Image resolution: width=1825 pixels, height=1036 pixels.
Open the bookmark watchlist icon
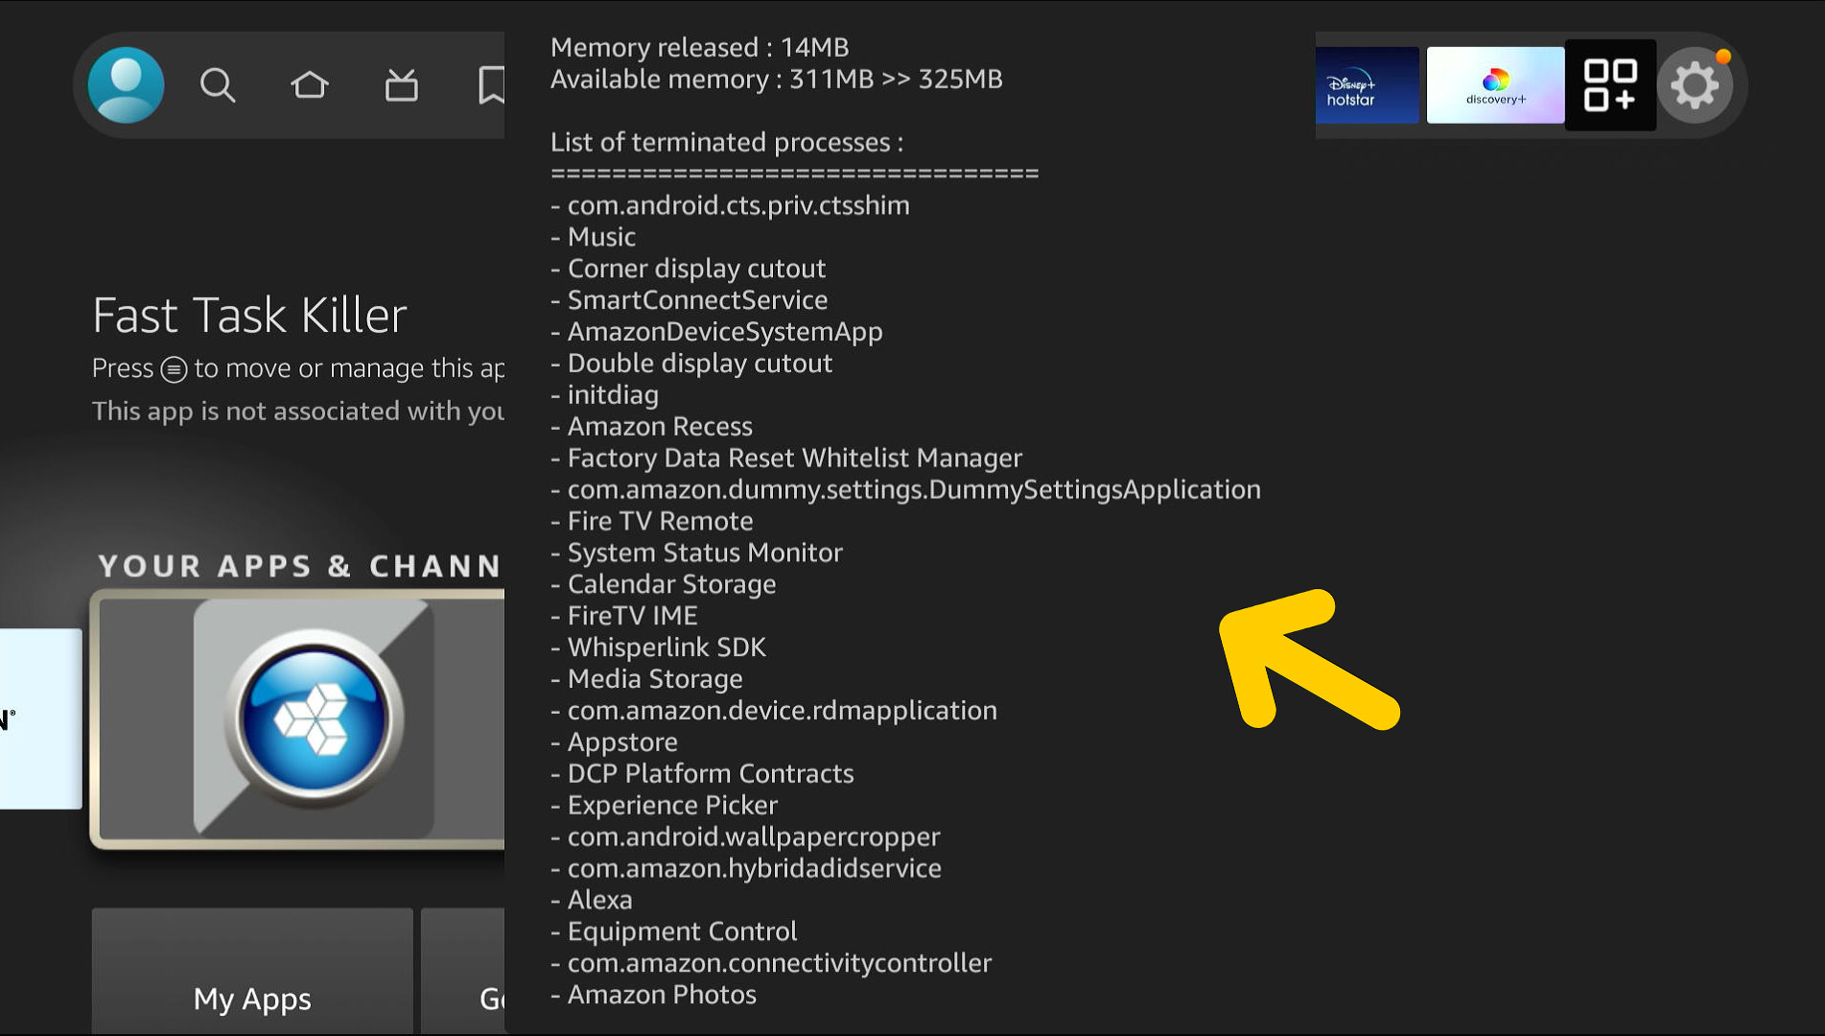[x=491, y=85]
